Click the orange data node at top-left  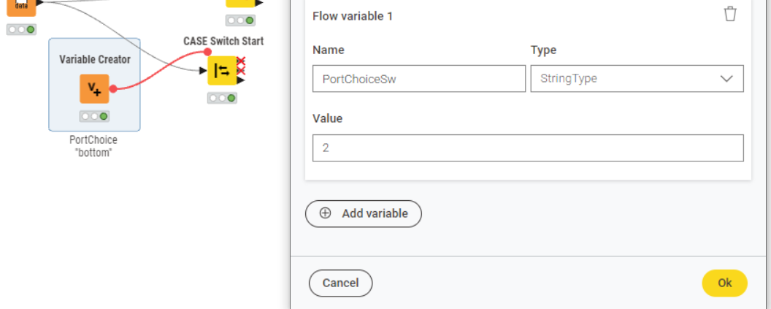tap(21, 6)
